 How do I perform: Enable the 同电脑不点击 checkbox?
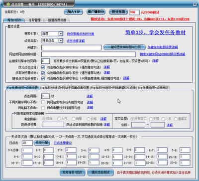tap(43, 108)
